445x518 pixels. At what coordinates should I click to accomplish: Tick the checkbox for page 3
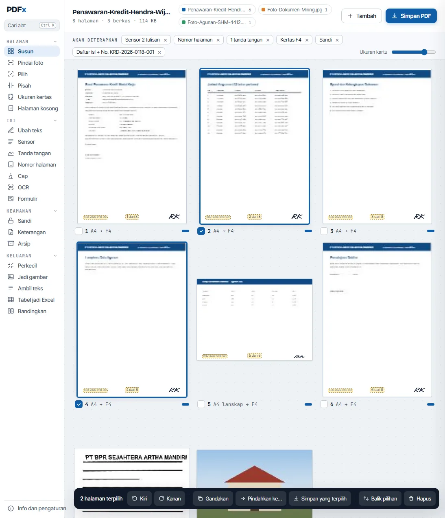[x=324, y=231]
